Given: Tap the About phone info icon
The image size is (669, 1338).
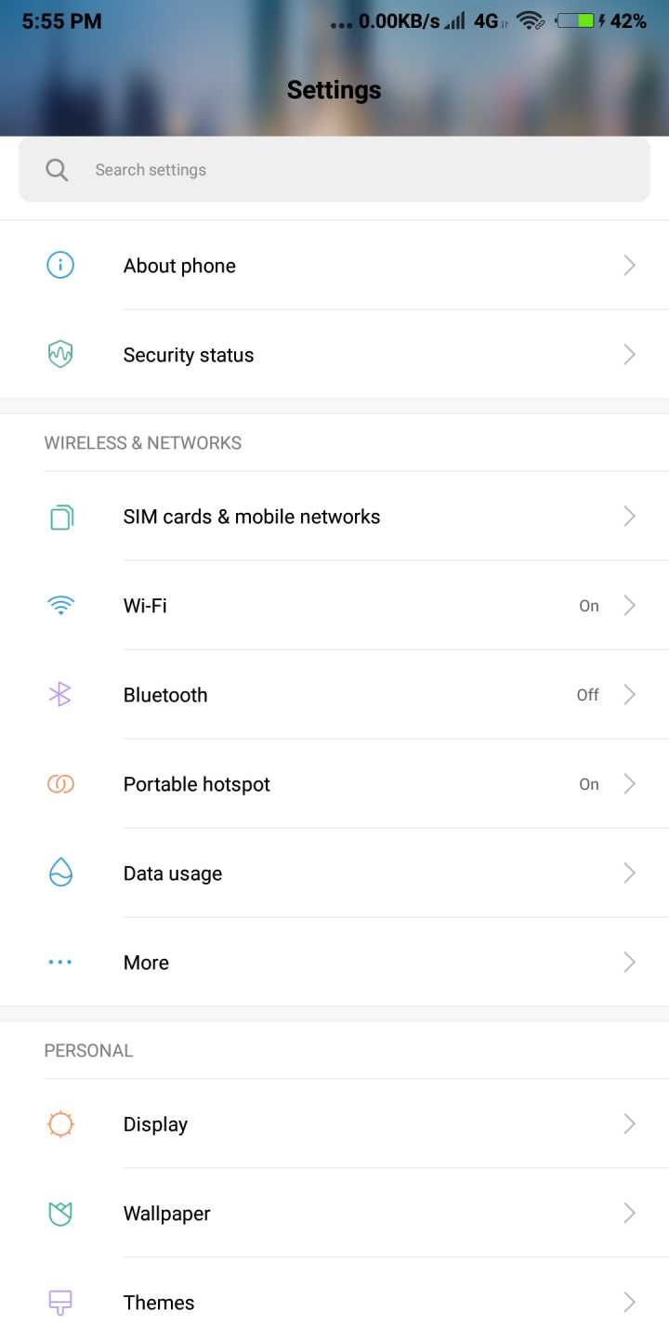Looking at the screenshot, I should coord(60,266).
